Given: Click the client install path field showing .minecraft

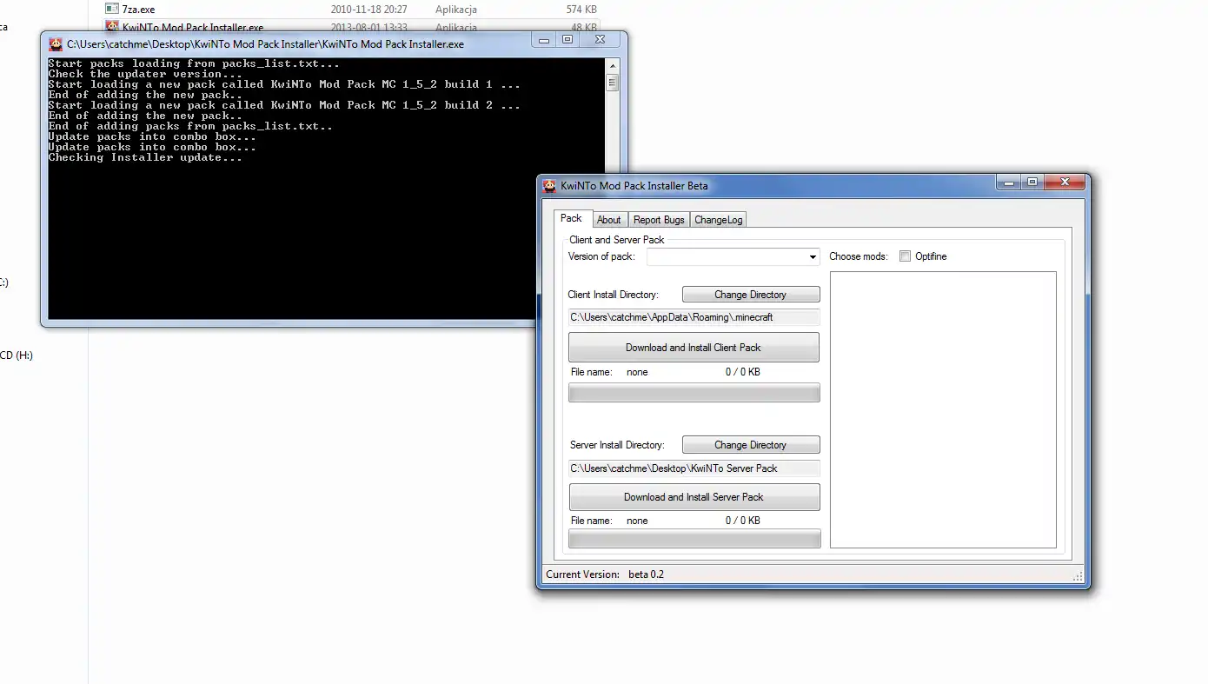Looking at the screenshot, I should [x=694, y=317].
